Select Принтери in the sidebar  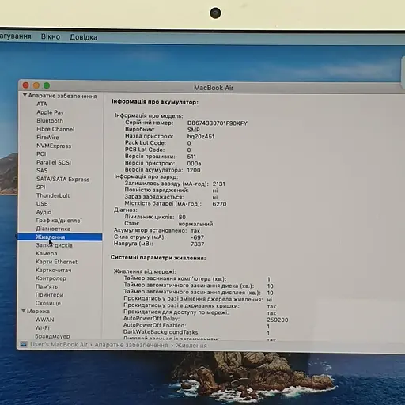click(x=50, y=295)
